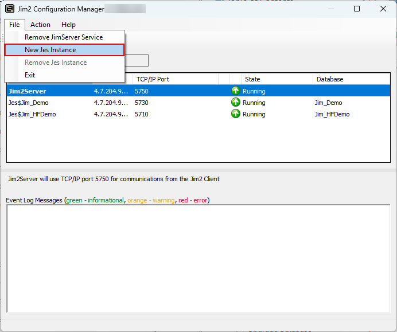Viewport: 397px width, 332px height.
Task: Click inside the Event Log Messages box
Action: click(x=198, y=259)
